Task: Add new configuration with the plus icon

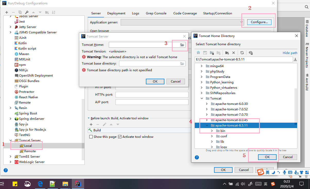Action: pos(7,12)
